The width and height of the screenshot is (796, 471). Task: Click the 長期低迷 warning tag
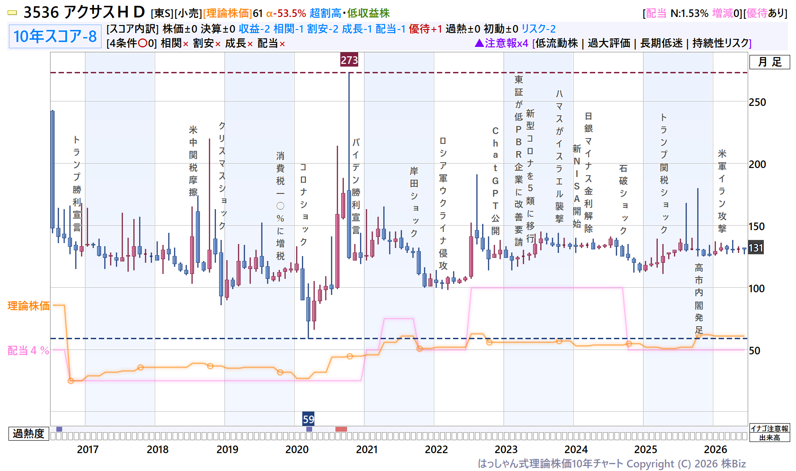(661, 43)
